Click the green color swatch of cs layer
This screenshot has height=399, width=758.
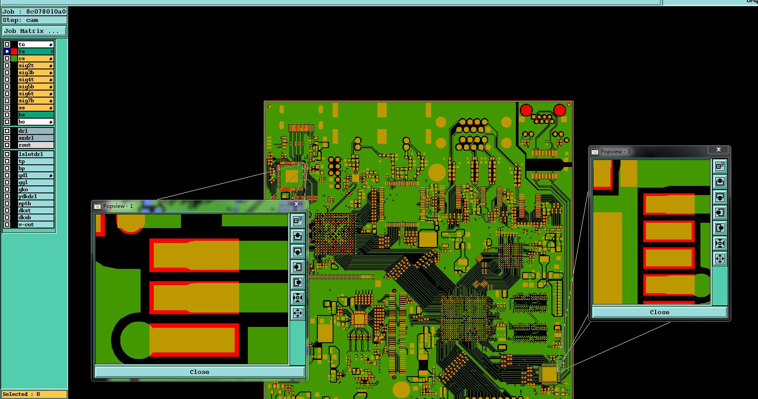point(14,58)
